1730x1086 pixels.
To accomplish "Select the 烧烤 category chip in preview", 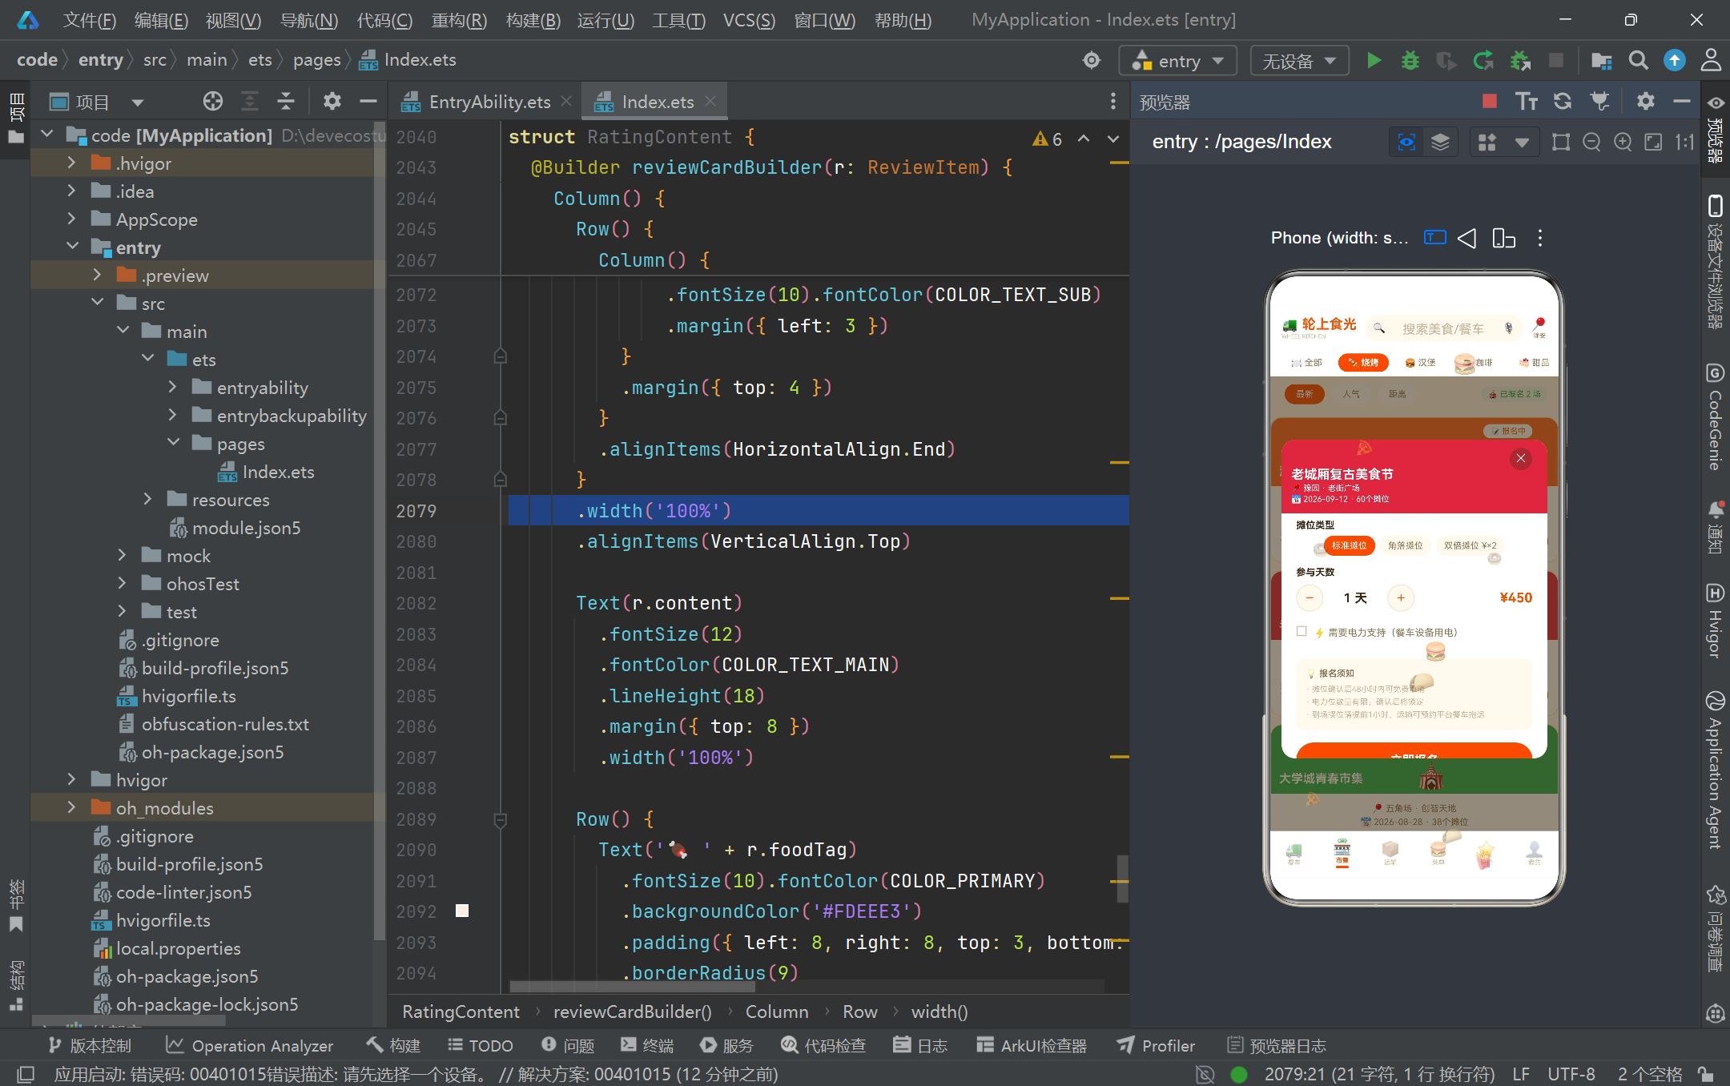I will point(1363,363).
